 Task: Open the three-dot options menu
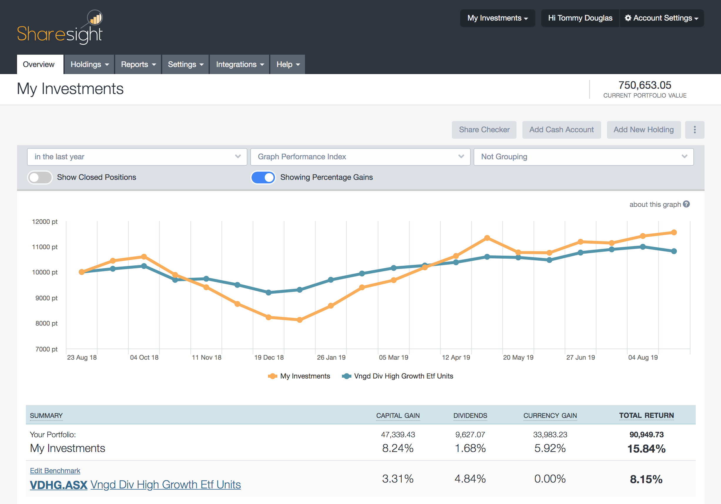tap(695, 130)
